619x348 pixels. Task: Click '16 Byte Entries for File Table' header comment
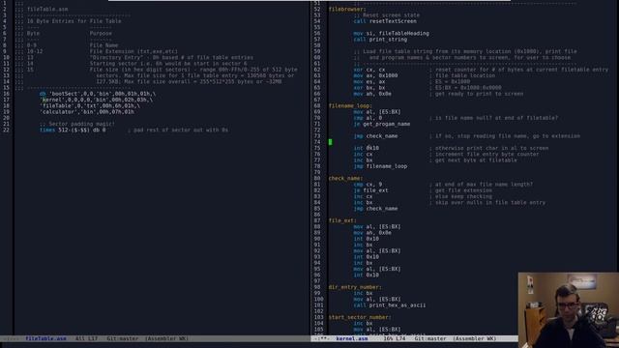click(x=74, y=21)
